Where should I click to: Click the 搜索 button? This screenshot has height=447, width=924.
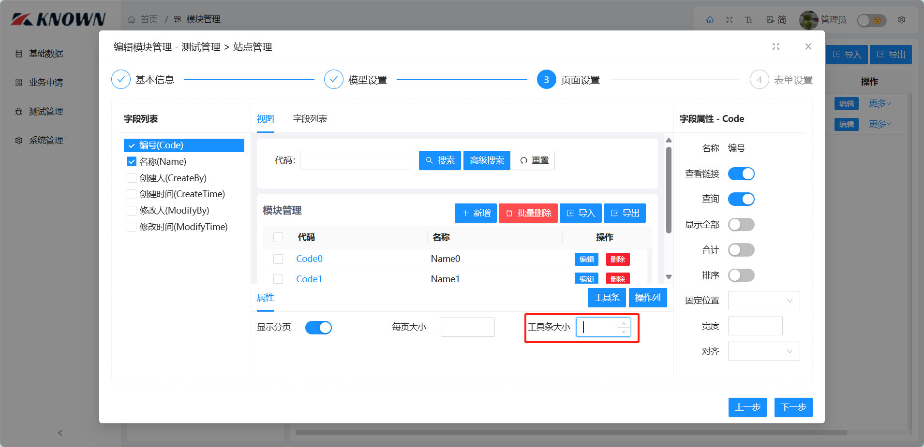pyautogui.click(x=440, y=160)
